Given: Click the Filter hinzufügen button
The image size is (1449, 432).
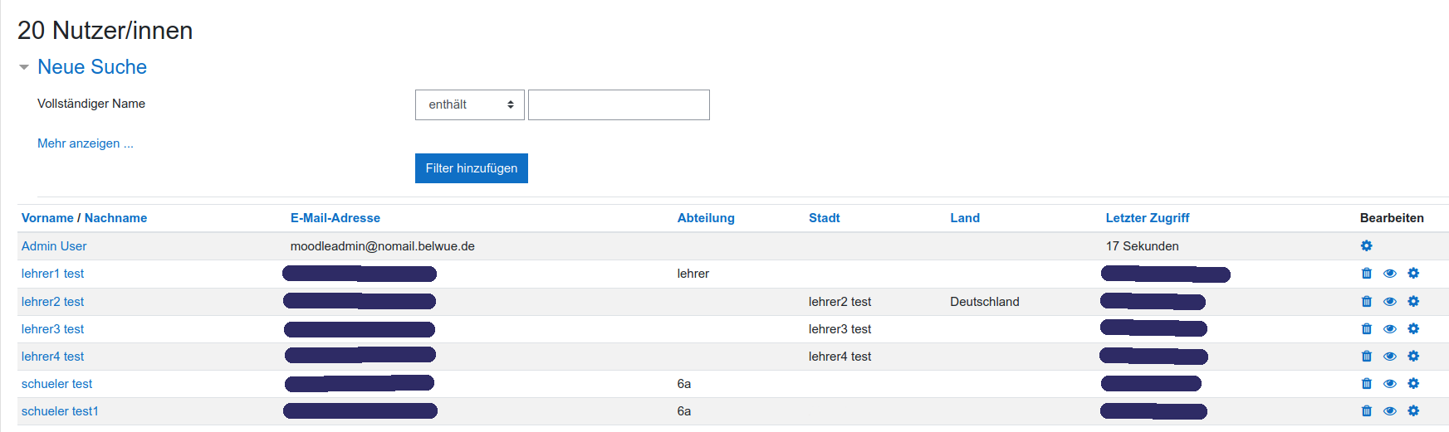Looking at the screenshot, I should [471, 168].
